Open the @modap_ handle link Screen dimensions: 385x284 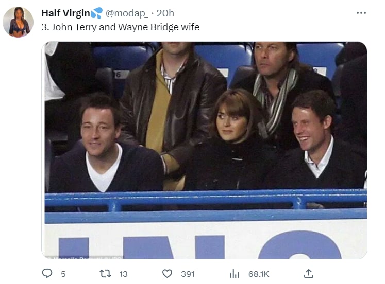[x=127, y=13]
